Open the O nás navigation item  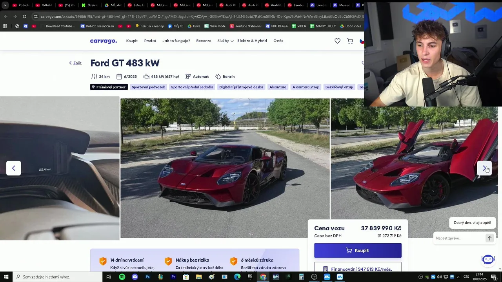(x=278, y=41)
